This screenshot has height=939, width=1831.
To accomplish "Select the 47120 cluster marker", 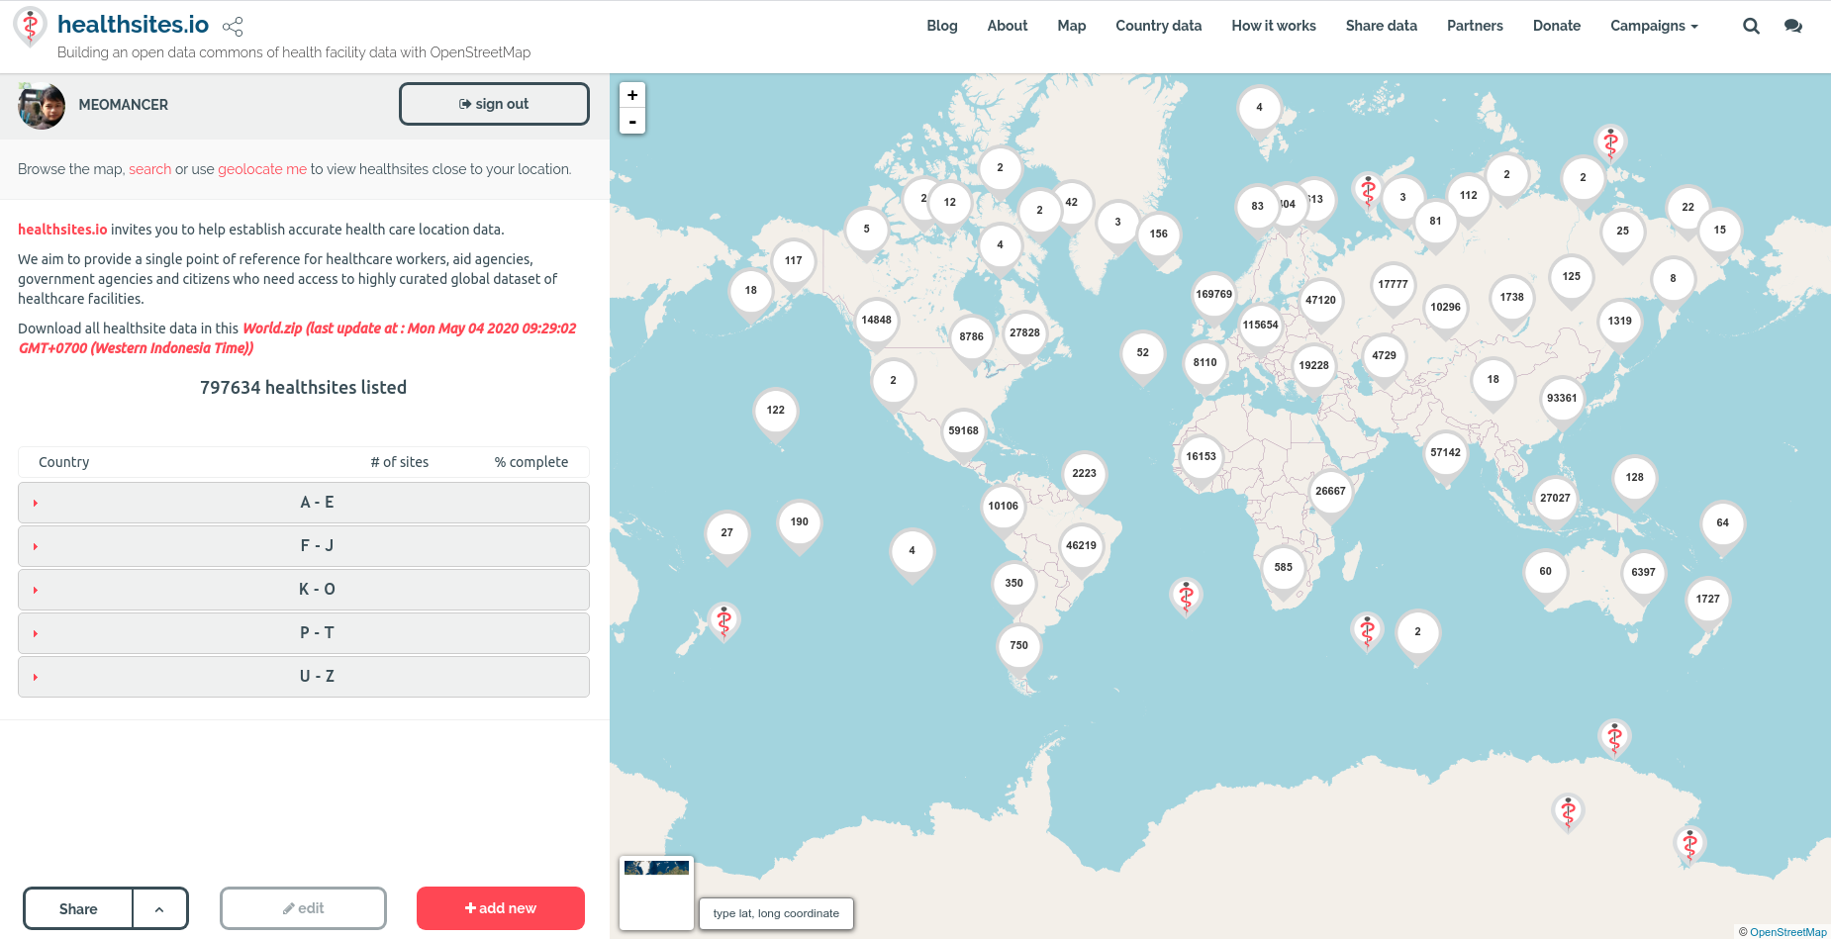I will 1320,300.
